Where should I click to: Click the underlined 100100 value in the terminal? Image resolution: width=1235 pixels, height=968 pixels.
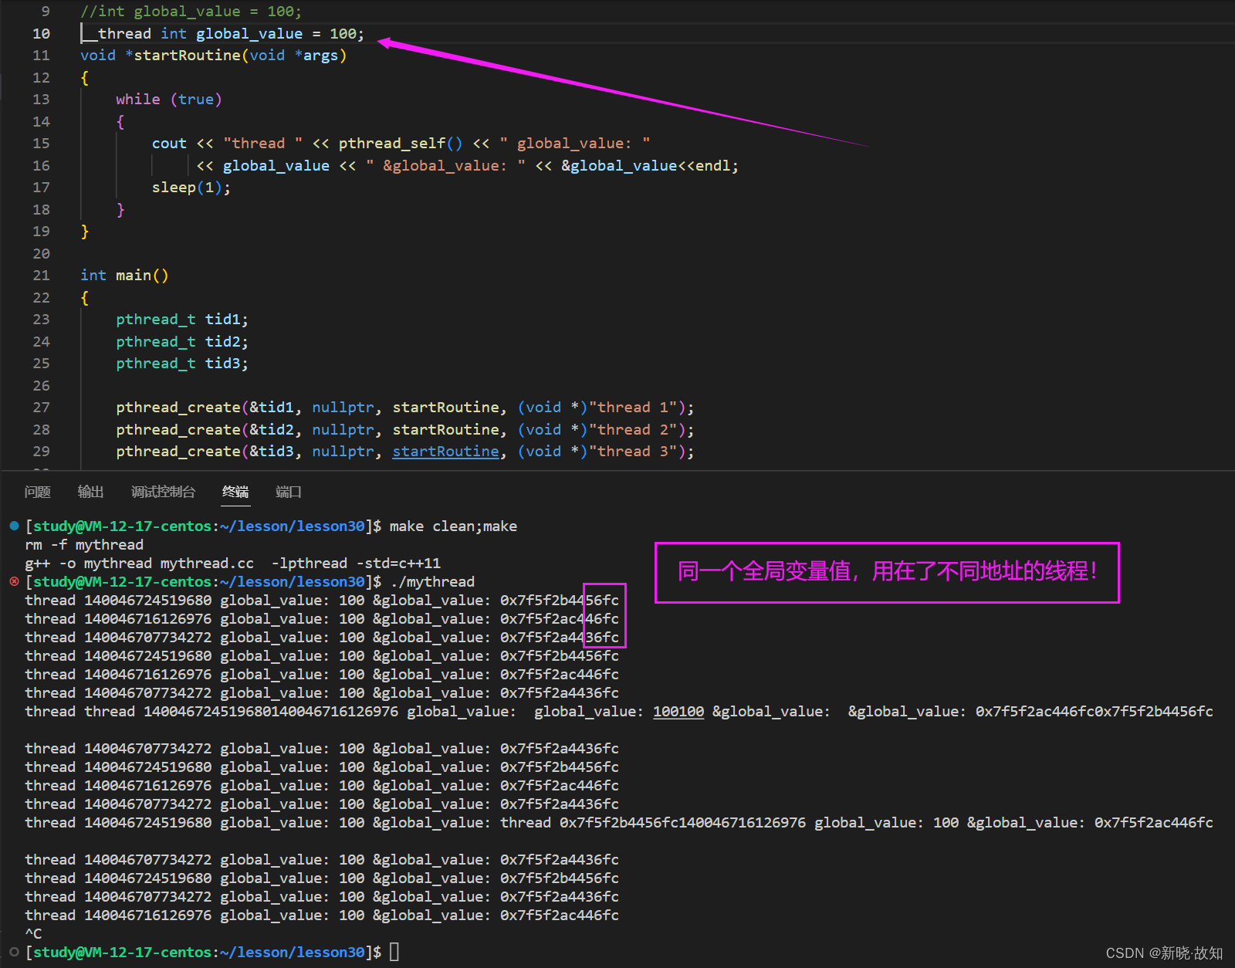click(x=678, y=711)
